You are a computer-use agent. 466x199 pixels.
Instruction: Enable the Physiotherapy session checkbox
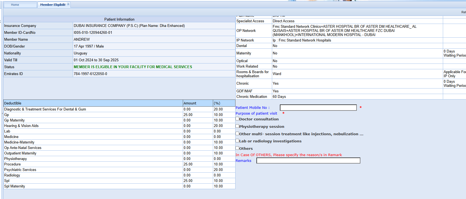pos(237,126)
